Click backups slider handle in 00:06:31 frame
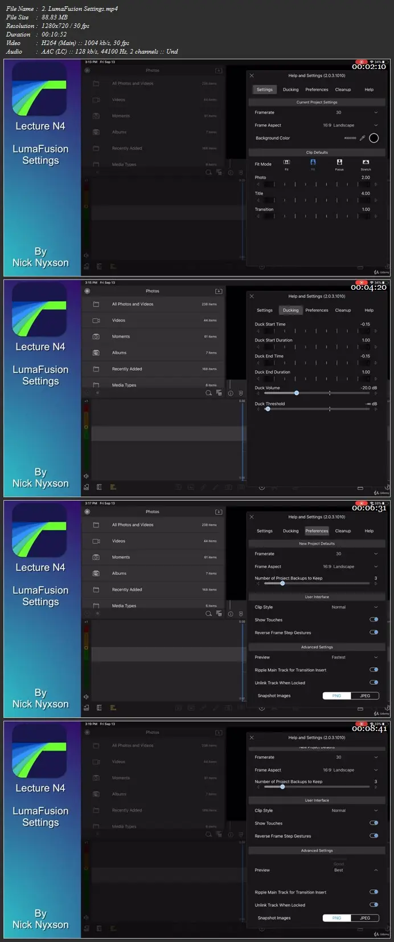Screen dimensions: 394x942 pyautogui.click(x=282, y=583)
